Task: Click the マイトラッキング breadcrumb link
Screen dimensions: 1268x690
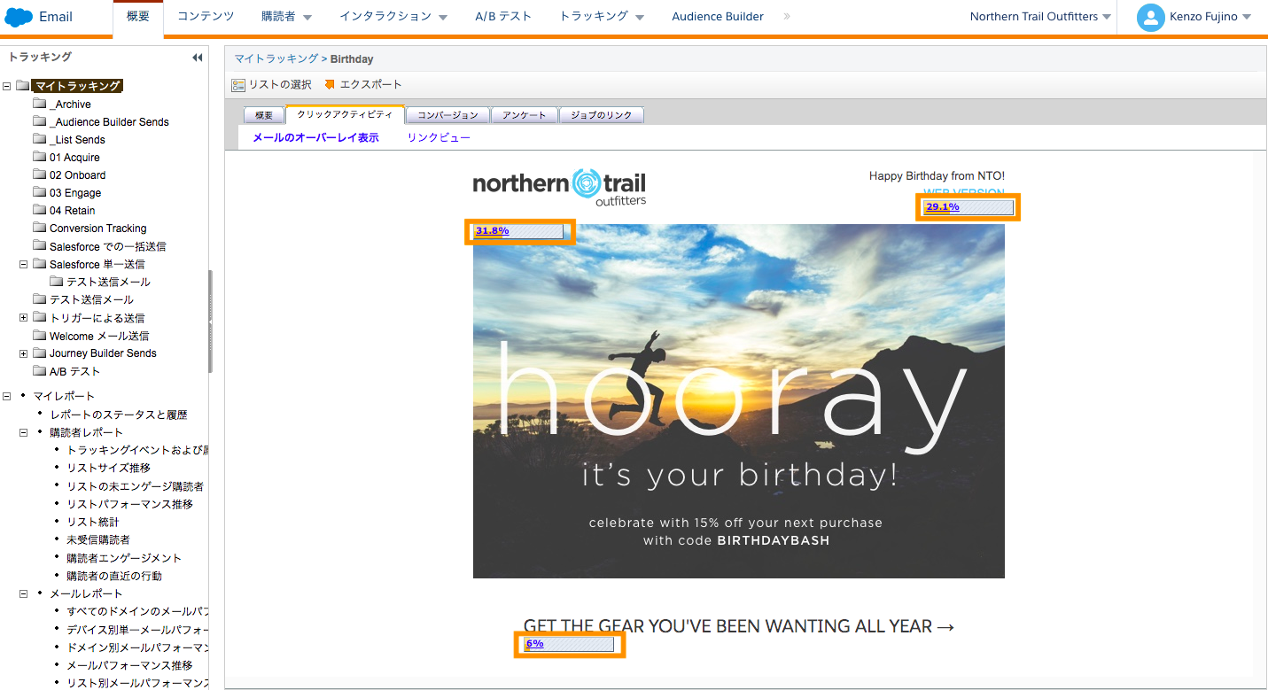Action: [276, 58]
